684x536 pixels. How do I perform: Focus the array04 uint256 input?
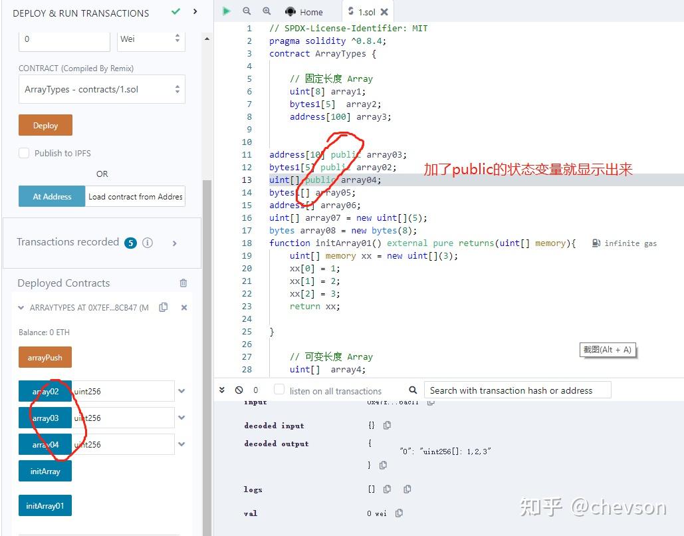pyautogui.click(x=123, y=444)
